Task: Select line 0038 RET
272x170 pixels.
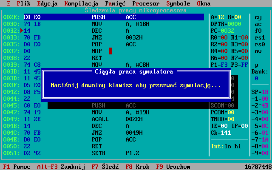Action: click(103, 58)
